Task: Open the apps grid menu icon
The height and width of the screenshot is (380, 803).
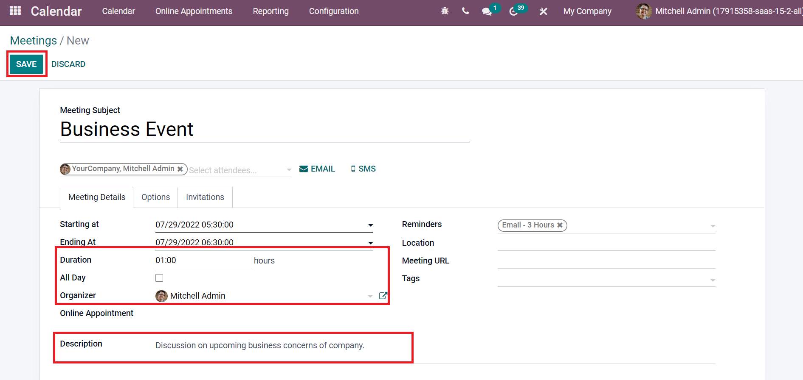Action: (x=15, y=11)
